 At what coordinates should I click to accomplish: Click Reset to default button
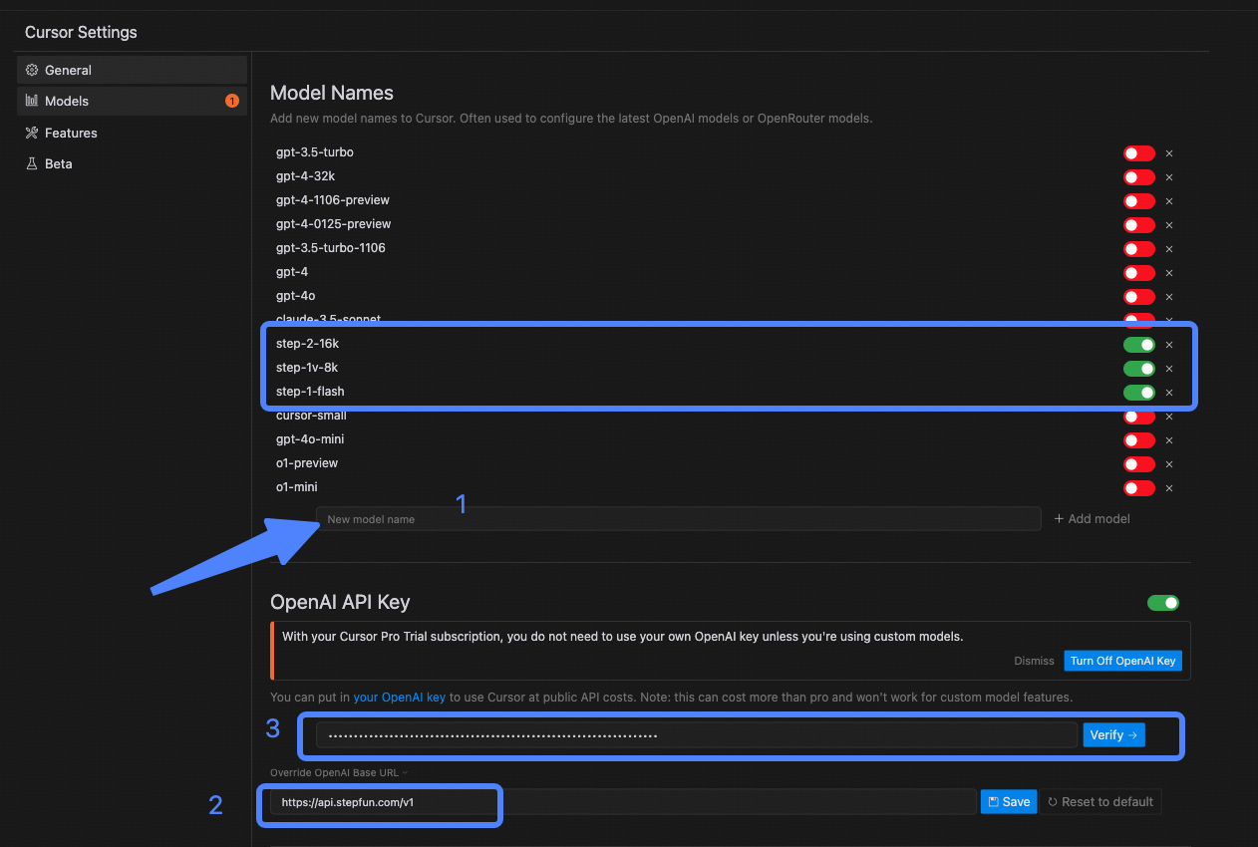[x=1101, y=802]
